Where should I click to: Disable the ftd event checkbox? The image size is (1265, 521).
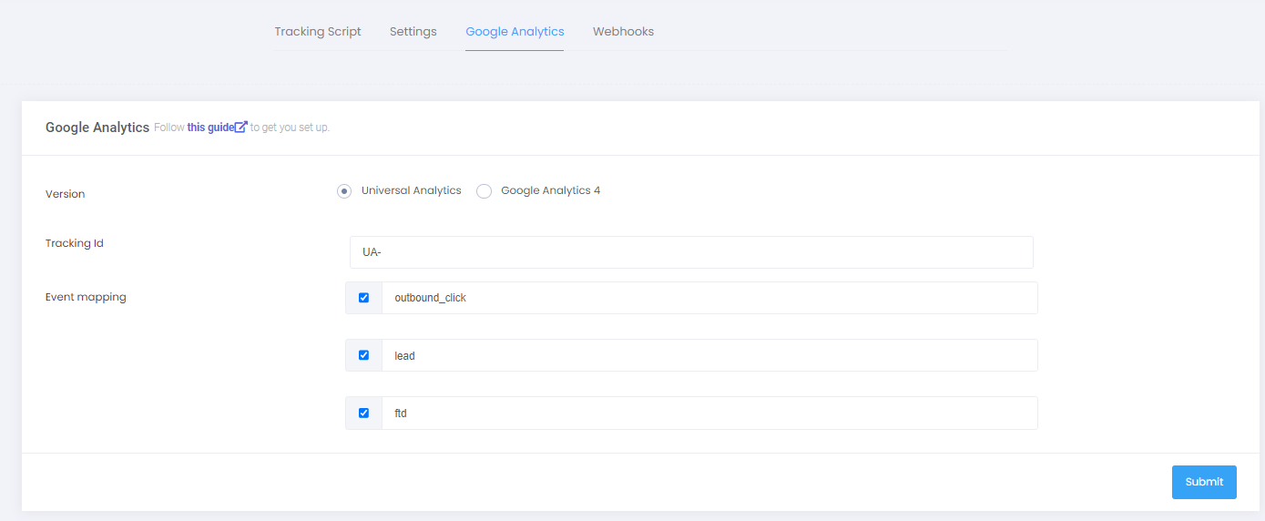(x=363, y=413)
